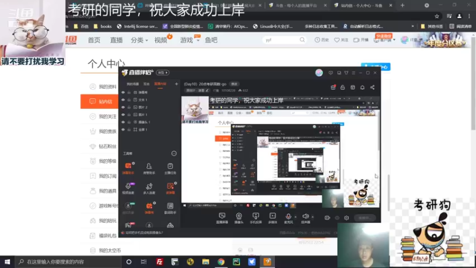Viewport: 476px width, 268px height.
Task: Hide the 弹幕秀 source with its eye icon
Action: coord(123,92)
